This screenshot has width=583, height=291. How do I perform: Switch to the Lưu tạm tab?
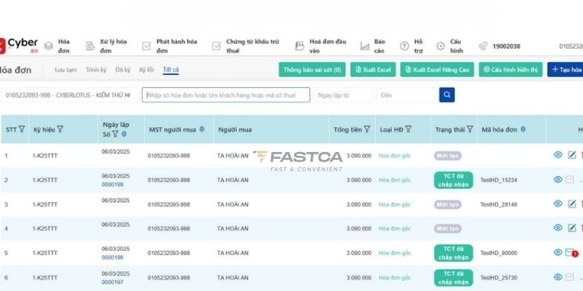(x=65, y=70)
